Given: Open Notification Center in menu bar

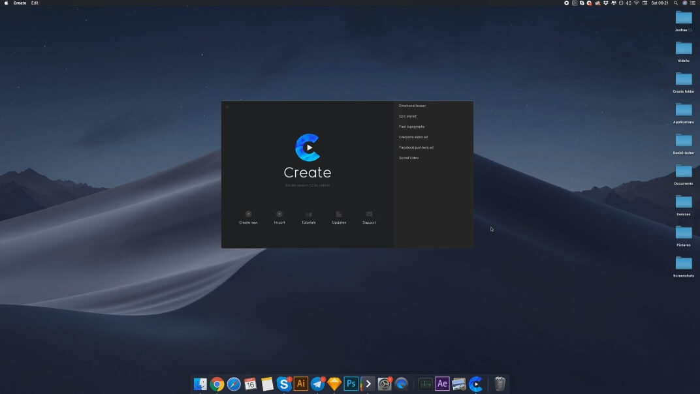Looking at the screenshot, I should (693, 3).
